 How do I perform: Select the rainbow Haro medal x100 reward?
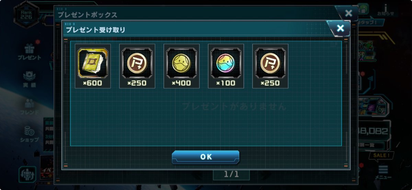(226, 66)
